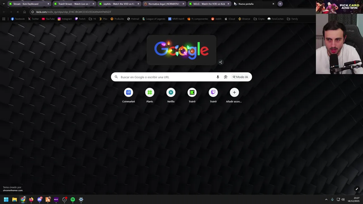Show hidden system tray icons
Screen dimensions: 363x204
pyautogui.click(x=326, y=199)
